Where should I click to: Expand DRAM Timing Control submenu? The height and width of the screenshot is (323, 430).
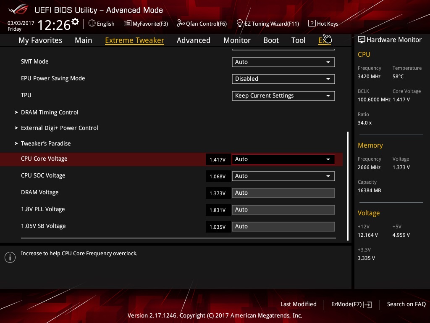50,112
